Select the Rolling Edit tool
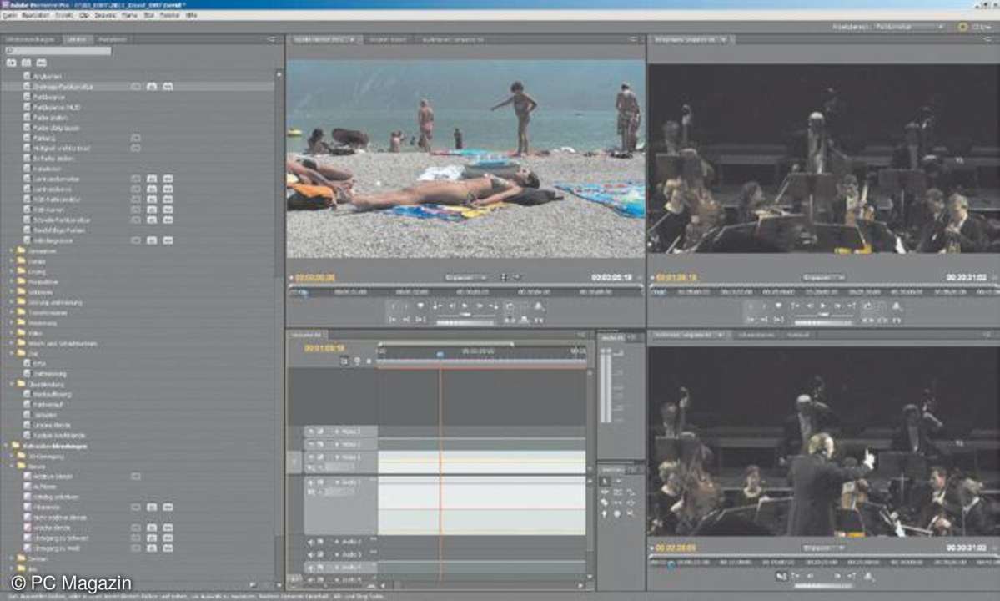 (x=618, y=492)
